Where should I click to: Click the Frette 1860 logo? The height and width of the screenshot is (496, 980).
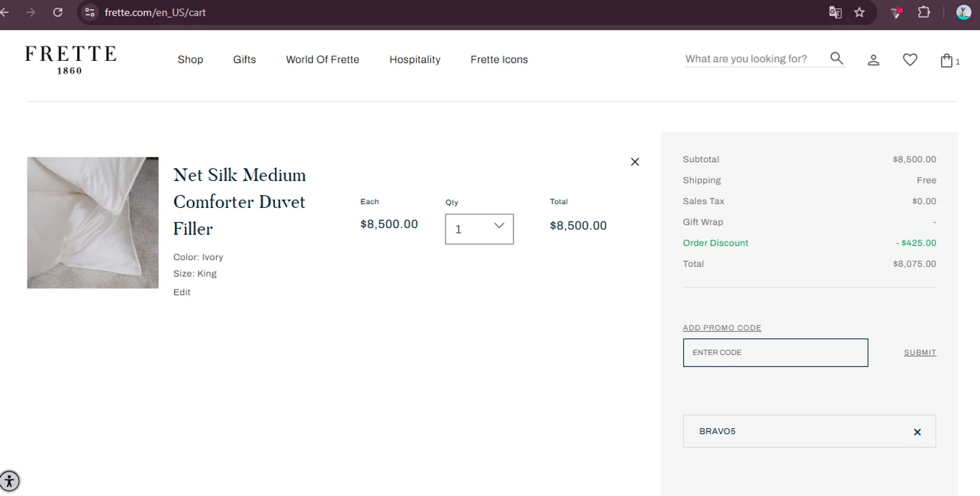coord(71,59)
